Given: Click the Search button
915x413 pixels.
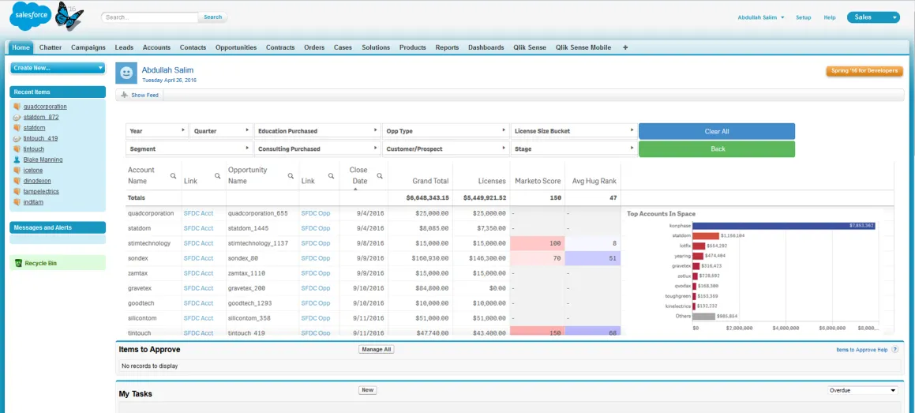Looking at the screenshot, I should tap(212, 17).
